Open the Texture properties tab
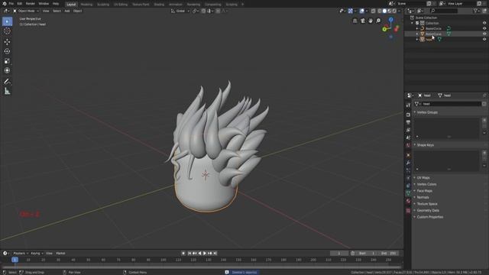The image size is (489, 275). [x=408, y=211]
